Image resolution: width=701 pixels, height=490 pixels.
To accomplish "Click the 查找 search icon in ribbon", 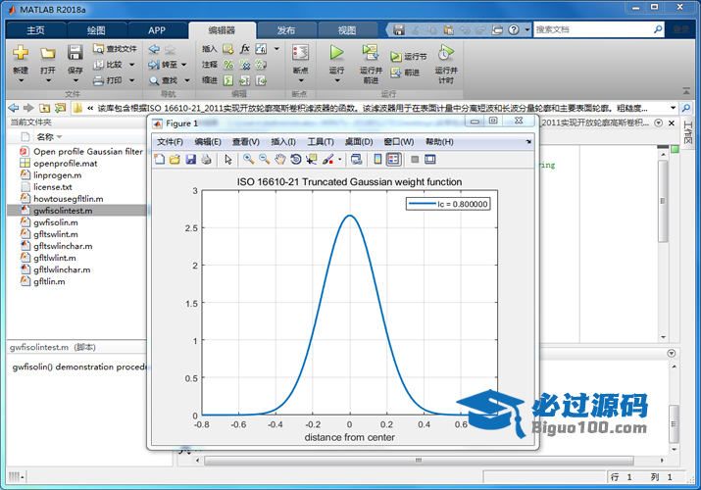I will click(x=154, y=80).
